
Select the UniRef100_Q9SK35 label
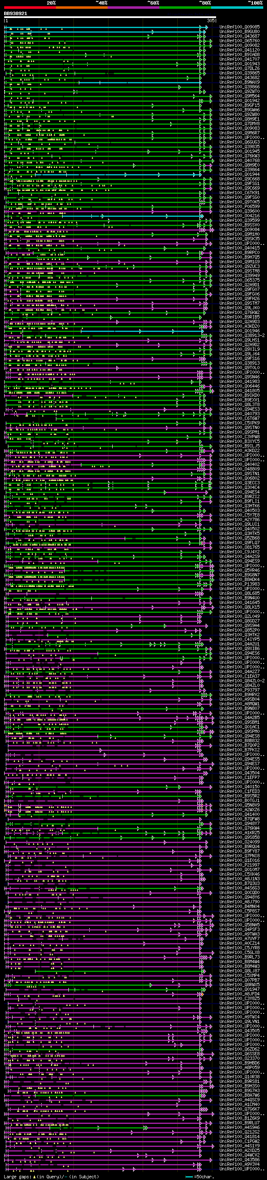click(239, 239)
